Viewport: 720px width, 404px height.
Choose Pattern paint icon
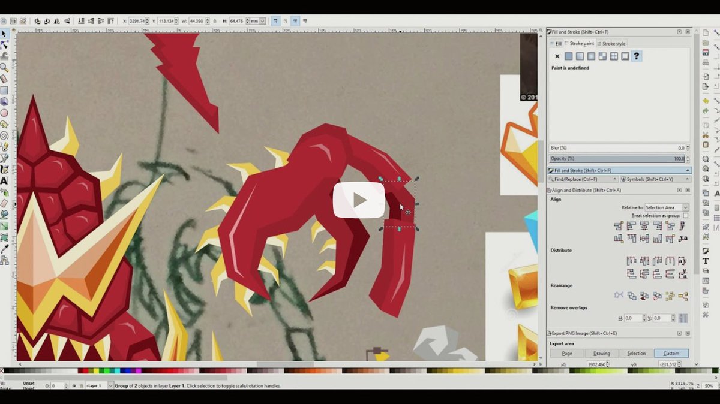[602, 56]
